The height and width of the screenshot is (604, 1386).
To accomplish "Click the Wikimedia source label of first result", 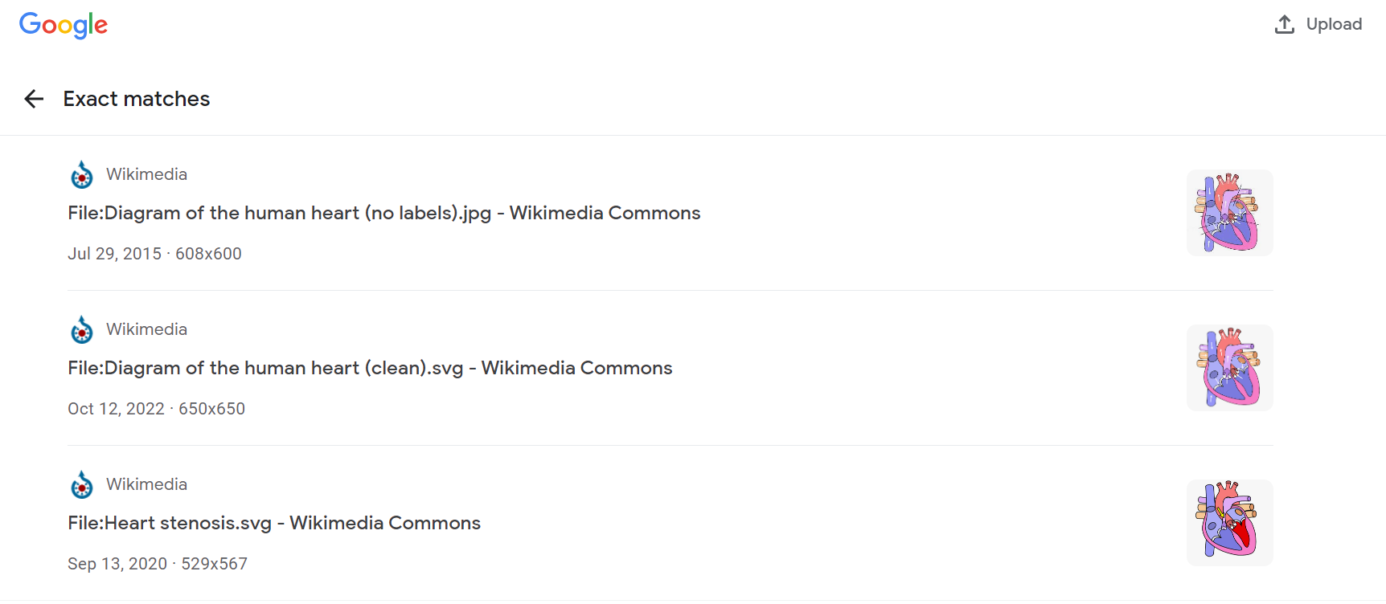I will click(146, 174).
